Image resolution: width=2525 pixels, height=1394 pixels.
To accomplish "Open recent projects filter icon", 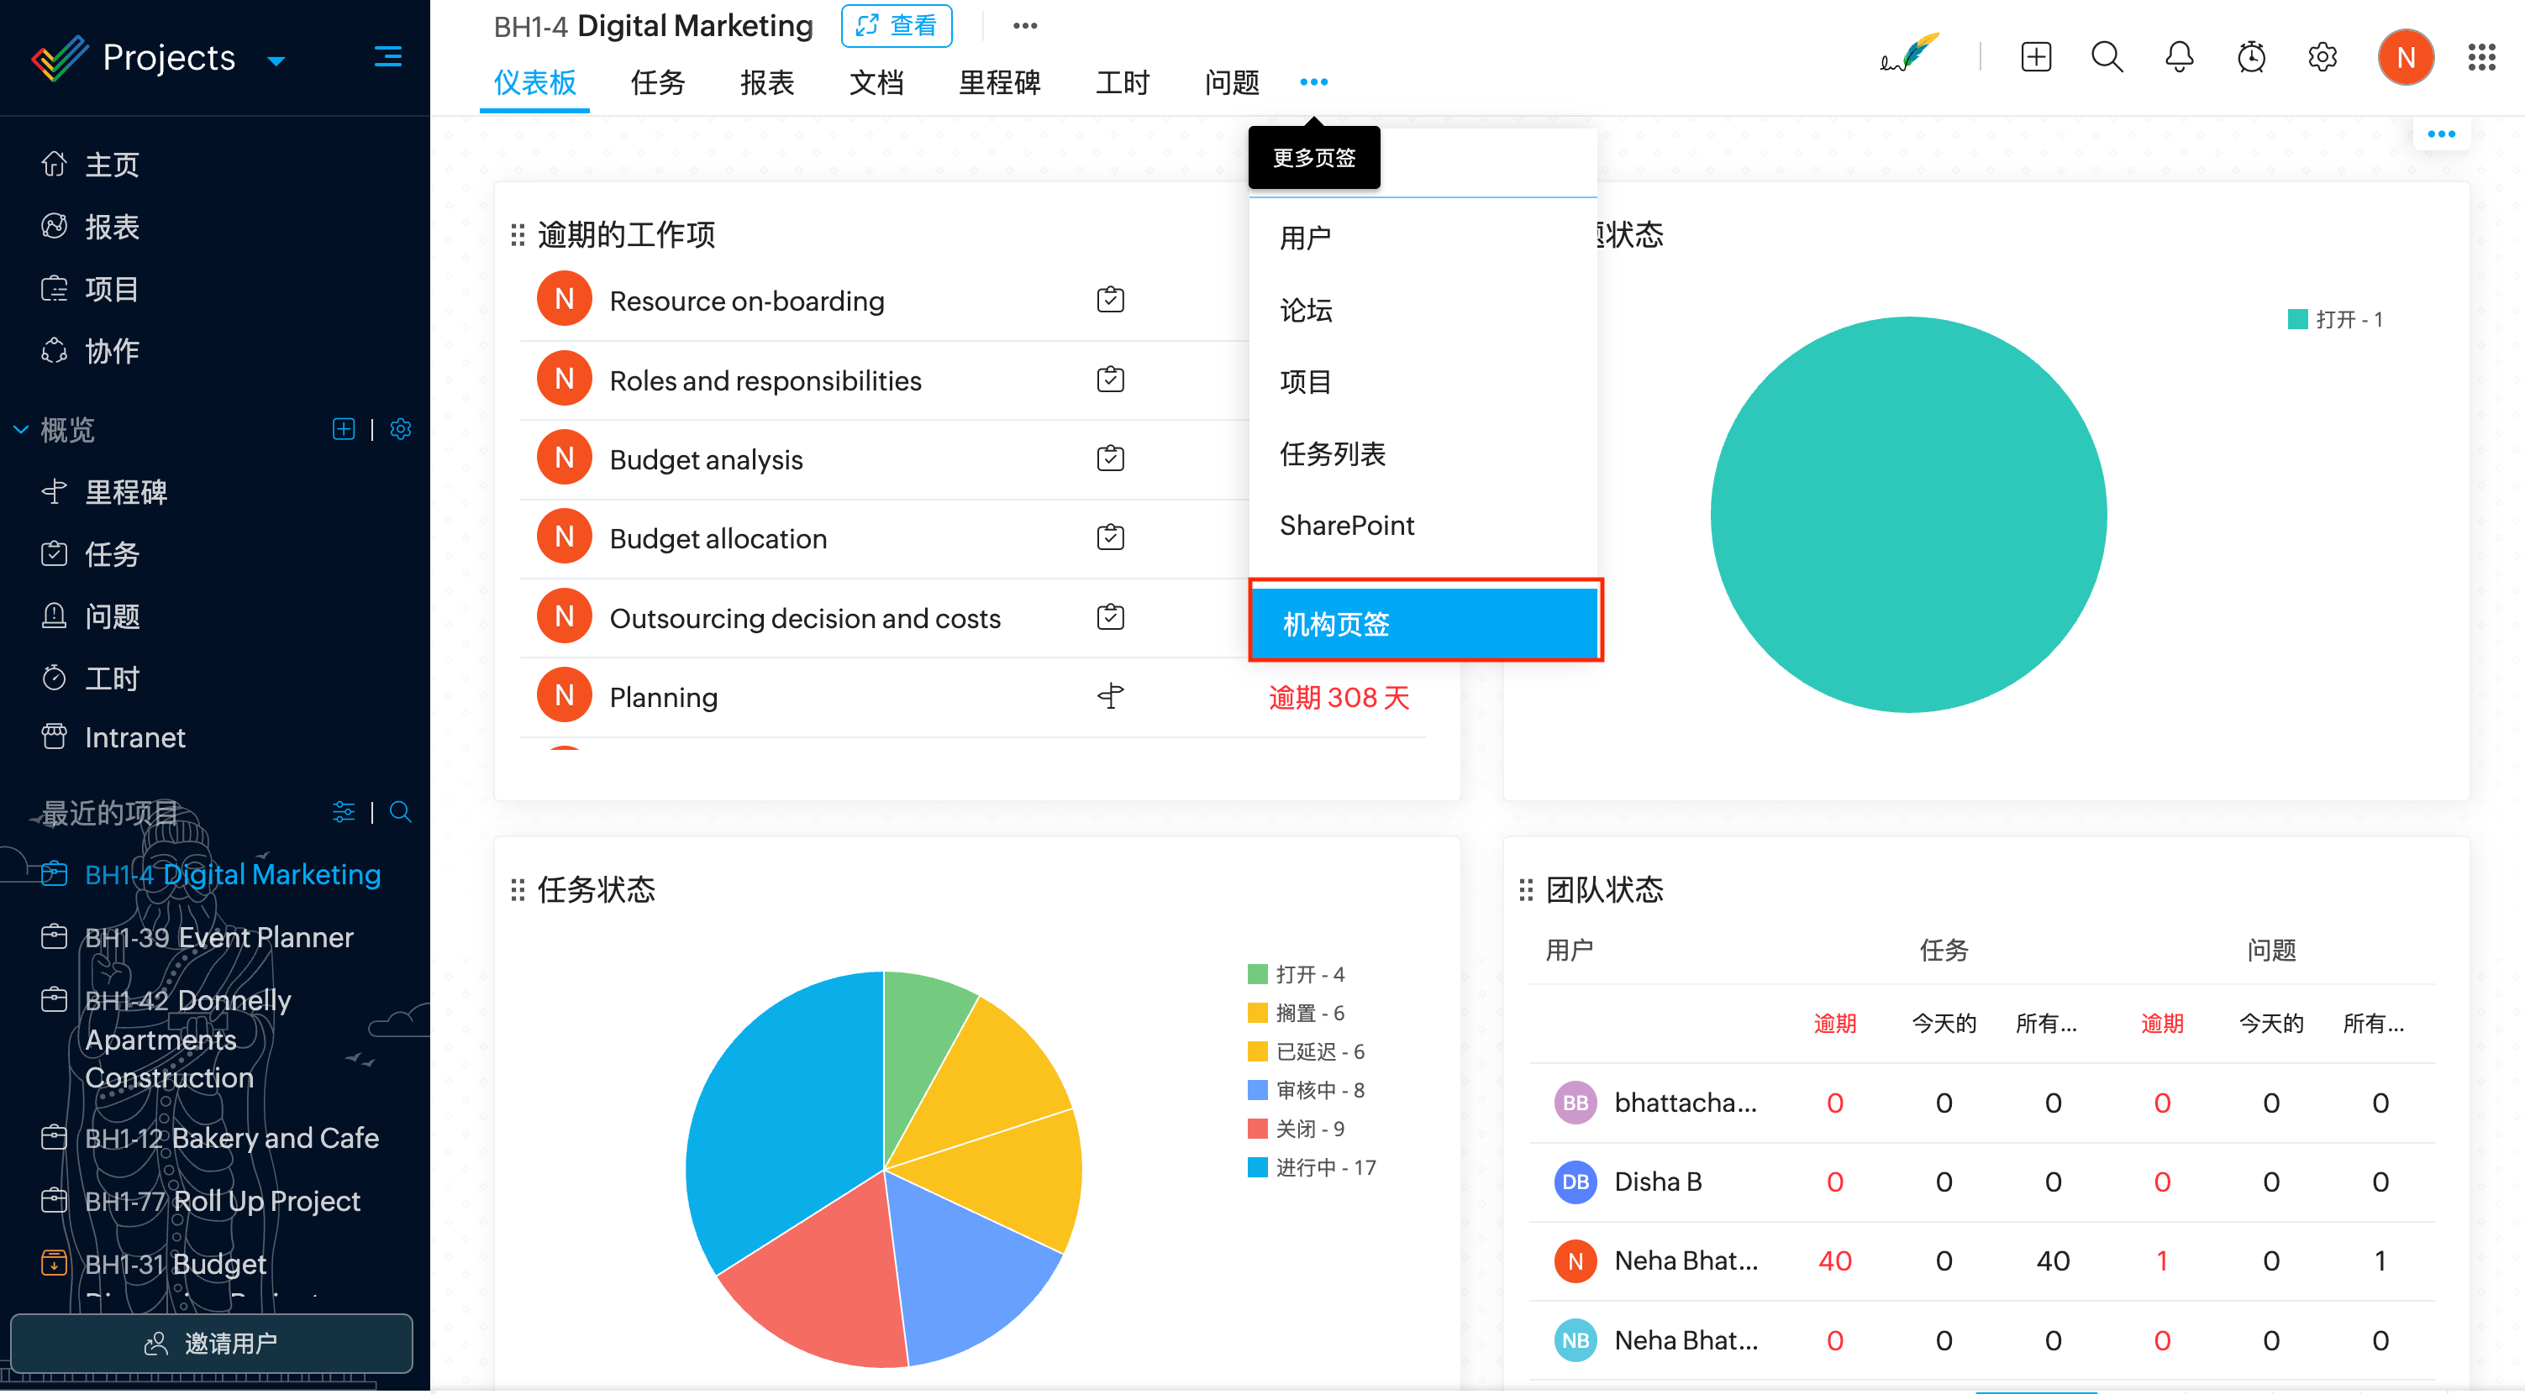I will tap(343, 812).
